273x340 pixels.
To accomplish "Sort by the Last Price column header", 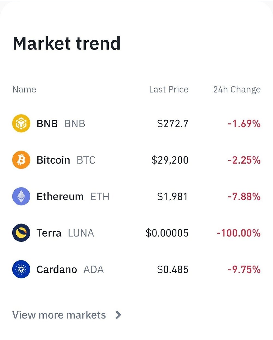I will pos(168,89).
